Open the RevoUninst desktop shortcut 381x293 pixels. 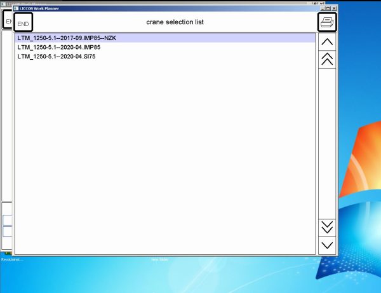click(x=11, y=259)
